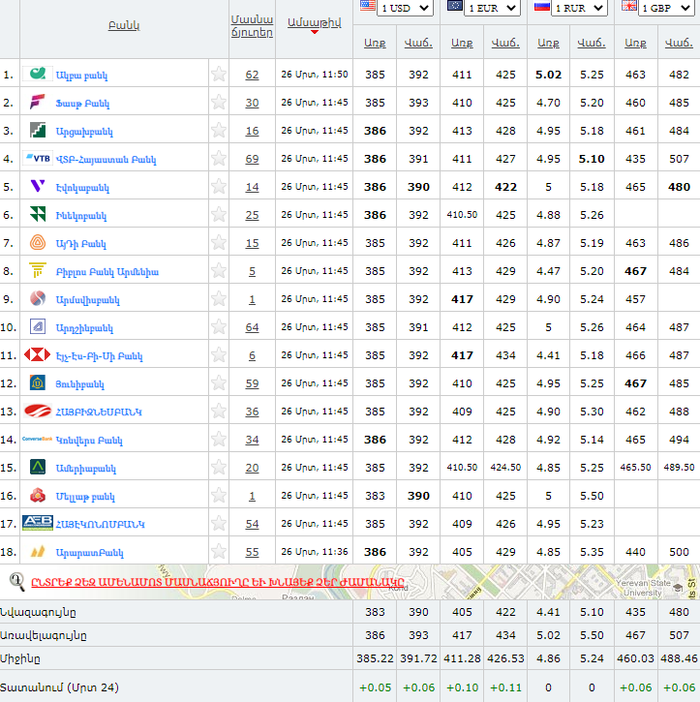Image resolution: width=700 pixels, height=702 pixels.
Task: Open the 1 USD currency dropdown
Action: click(405, 8)
